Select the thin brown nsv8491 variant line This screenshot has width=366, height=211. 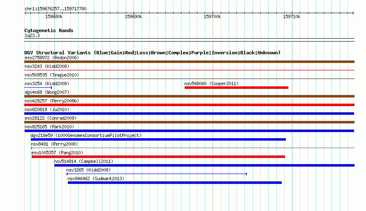[193, 148]
